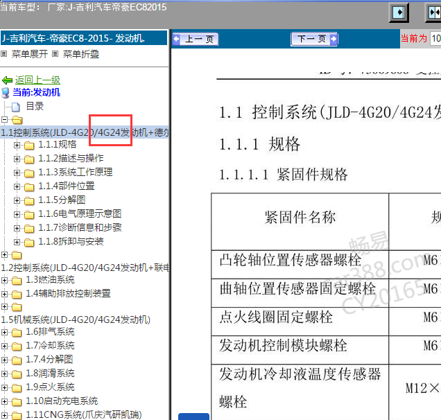Expand the 1.7.4分解图 node

coord(4,360)
